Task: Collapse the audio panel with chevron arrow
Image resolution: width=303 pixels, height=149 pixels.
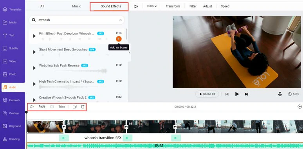Action: point(130,52)
